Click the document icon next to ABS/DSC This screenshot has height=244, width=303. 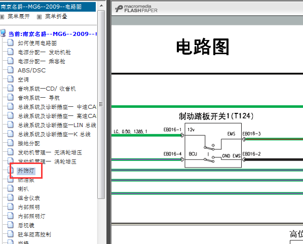click(x=11, y=70)
